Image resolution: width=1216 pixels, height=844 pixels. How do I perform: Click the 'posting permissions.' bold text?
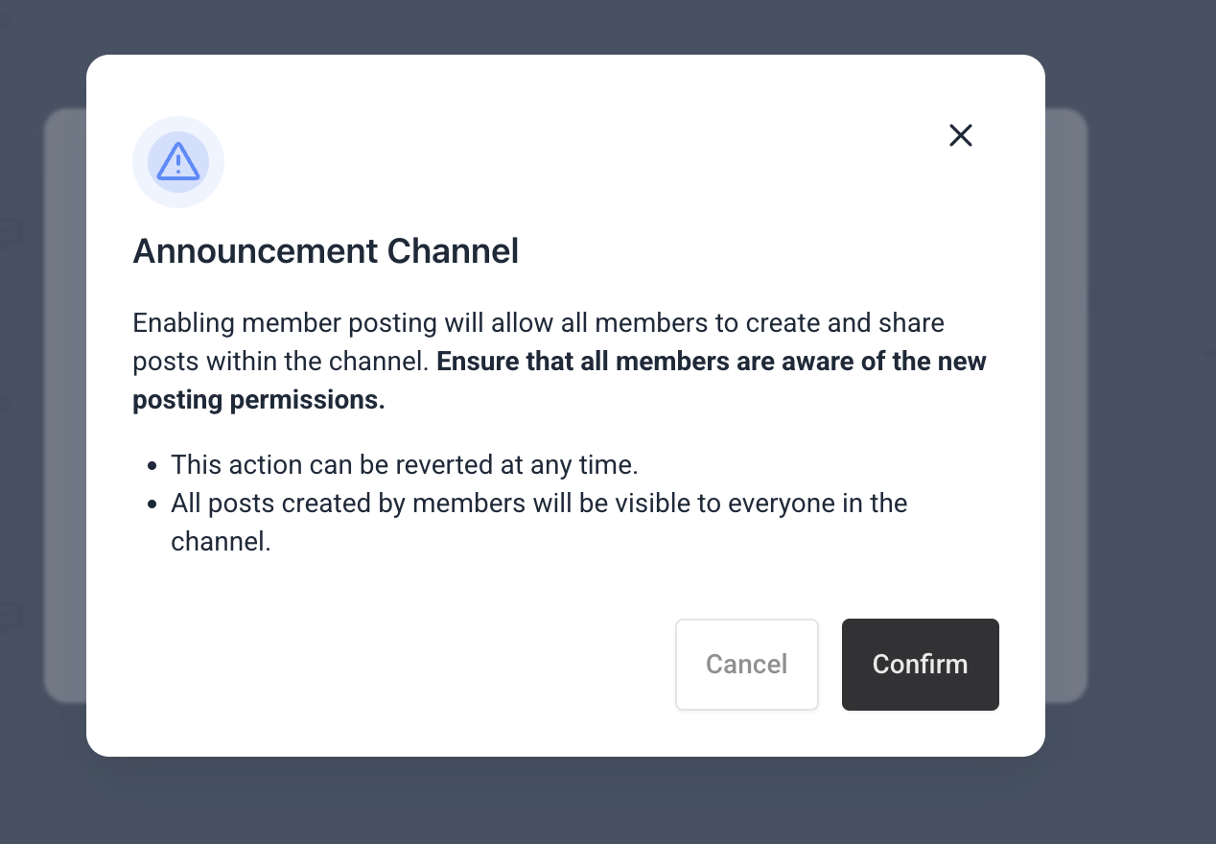[259, 400]
